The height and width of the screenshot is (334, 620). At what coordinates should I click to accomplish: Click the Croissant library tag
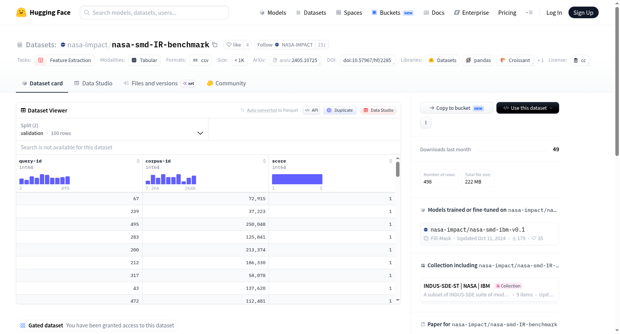coord(515,60)
